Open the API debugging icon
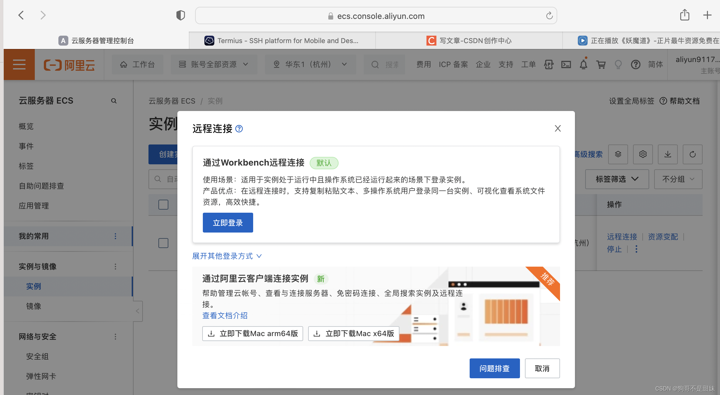Viewport: 720px width, 395px height. pyautogui.click(x=549, y=64)
